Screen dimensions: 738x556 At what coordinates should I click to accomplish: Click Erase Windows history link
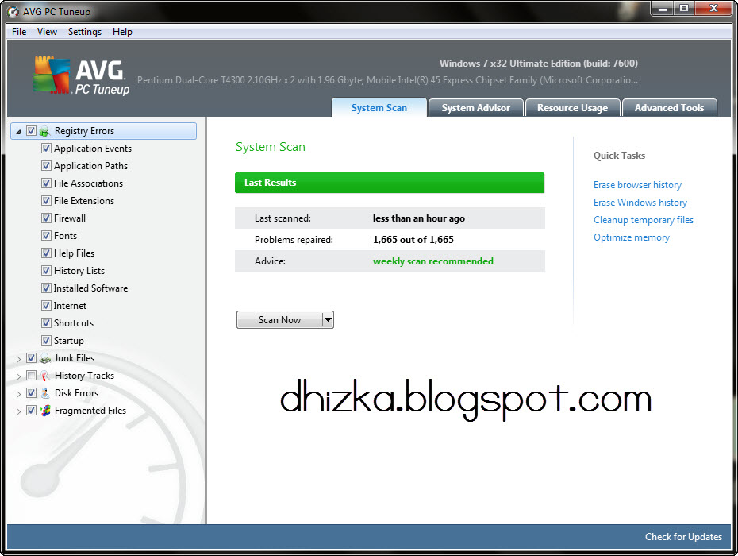point(640,203)
